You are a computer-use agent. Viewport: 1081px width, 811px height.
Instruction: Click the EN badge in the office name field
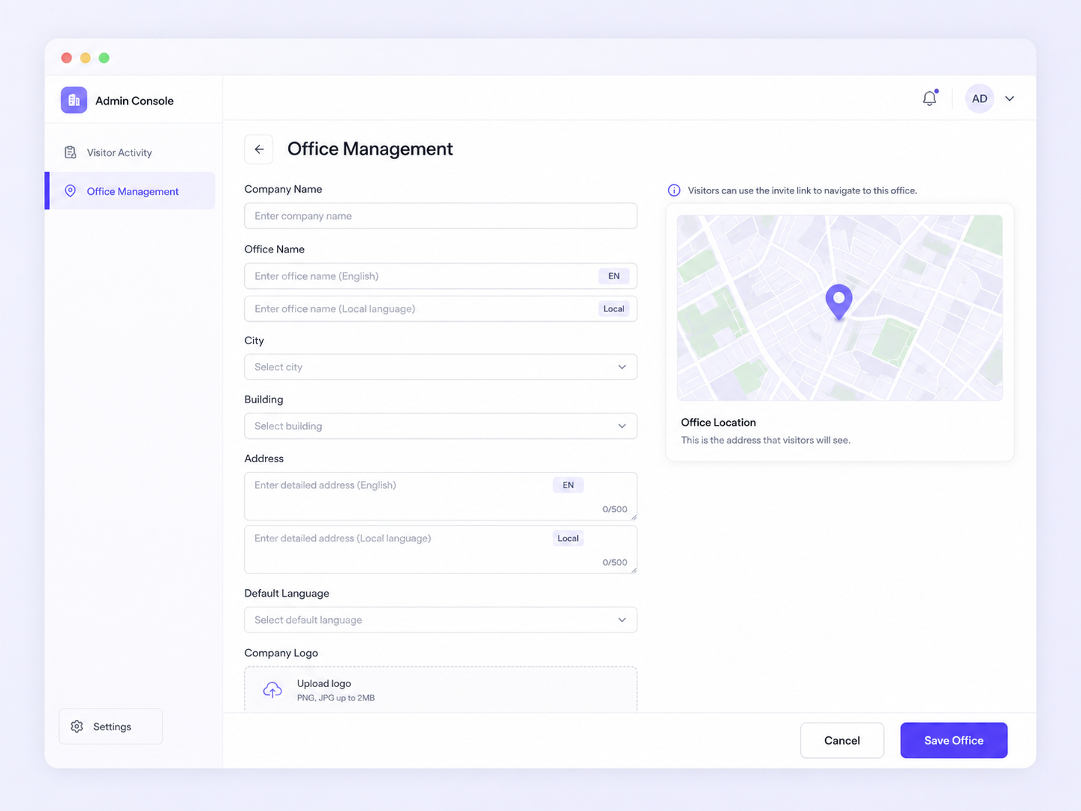point(614,276)
